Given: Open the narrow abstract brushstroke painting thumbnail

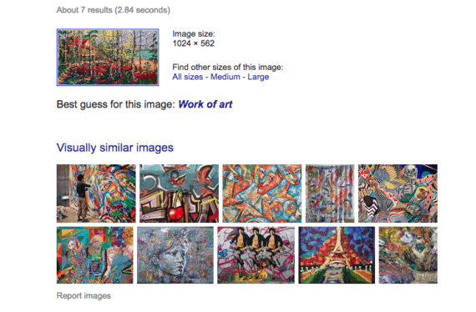Looking at the screenshot, I should point(330,194).
